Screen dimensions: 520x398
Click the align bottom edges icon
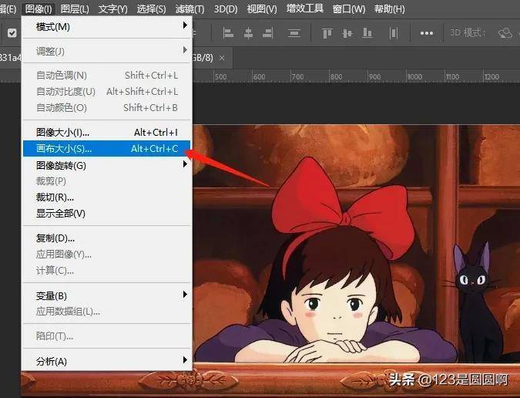367,33
